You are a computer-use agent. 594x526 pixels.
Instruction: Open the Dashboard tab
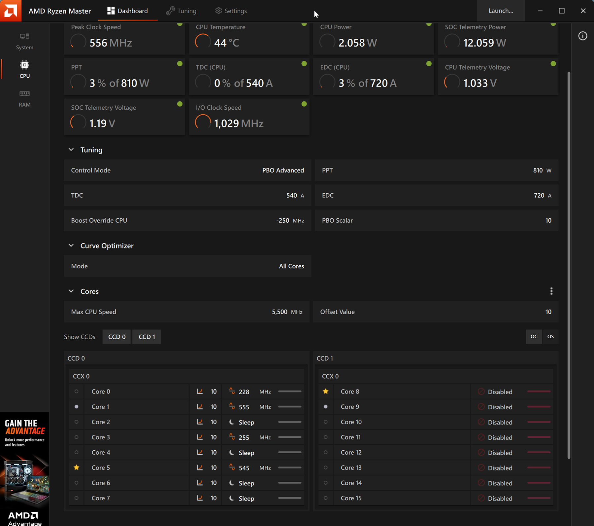(128, 11)
